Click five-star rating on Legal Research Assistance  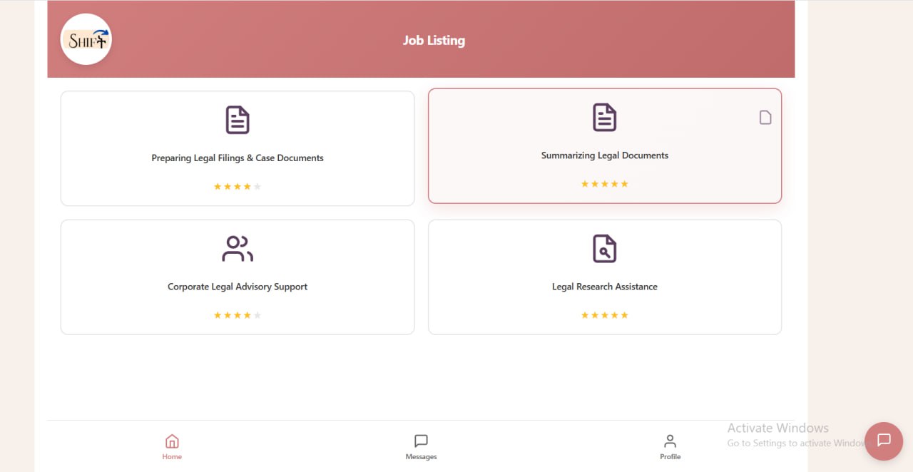[604, 315]
